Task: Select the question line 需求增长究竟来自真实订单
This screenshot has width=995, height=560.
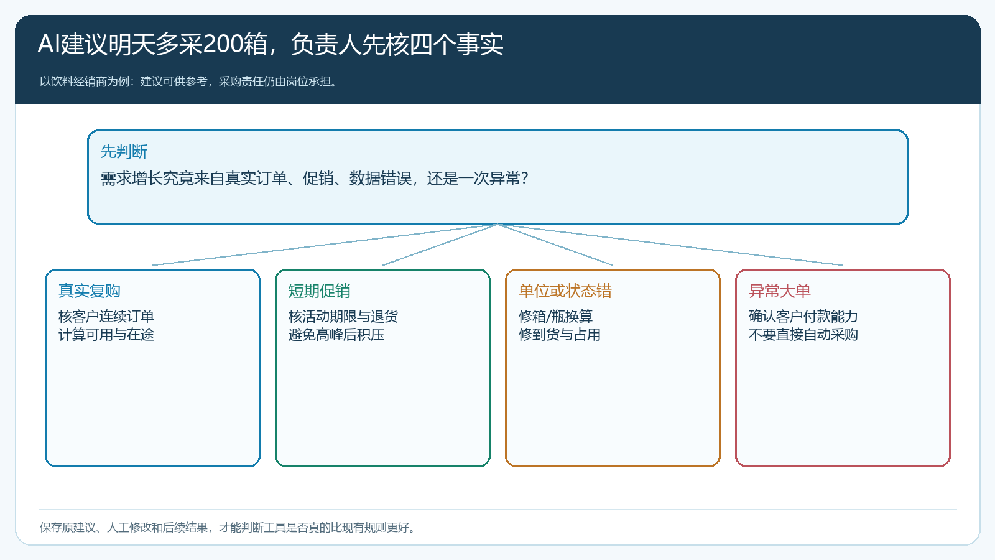Action: [x=315, y=179]
